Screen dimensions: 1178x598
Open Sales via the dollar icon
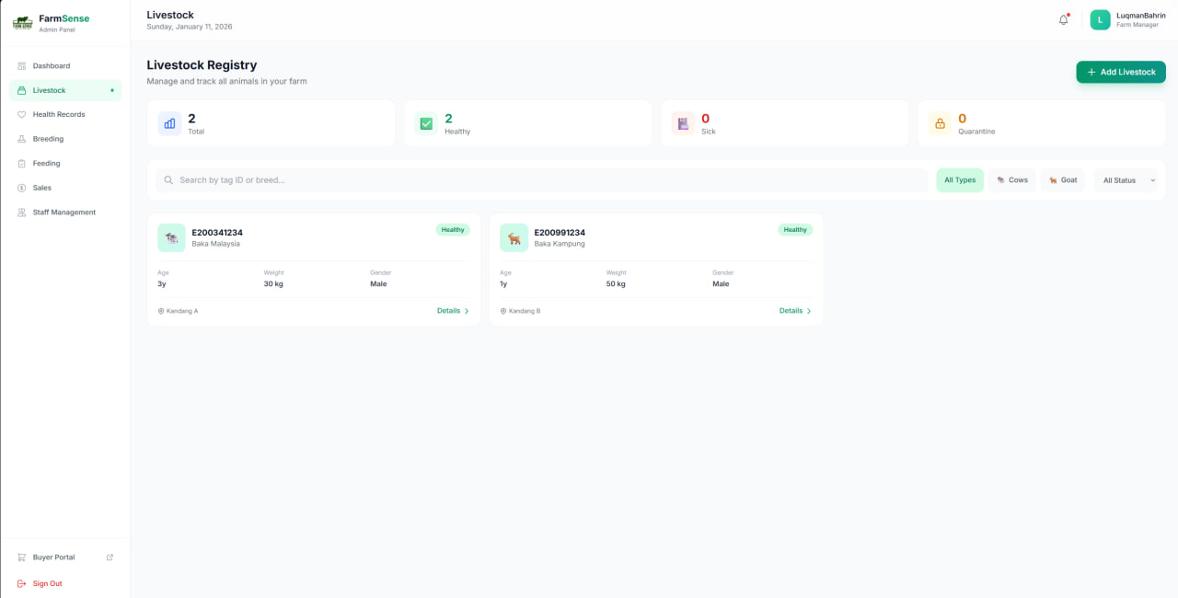[x=21, y=188]
